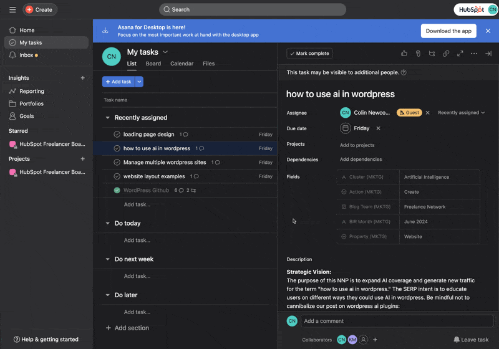
Task: Open subtasks icon on WordPress Github
Action: pos(191,191)
